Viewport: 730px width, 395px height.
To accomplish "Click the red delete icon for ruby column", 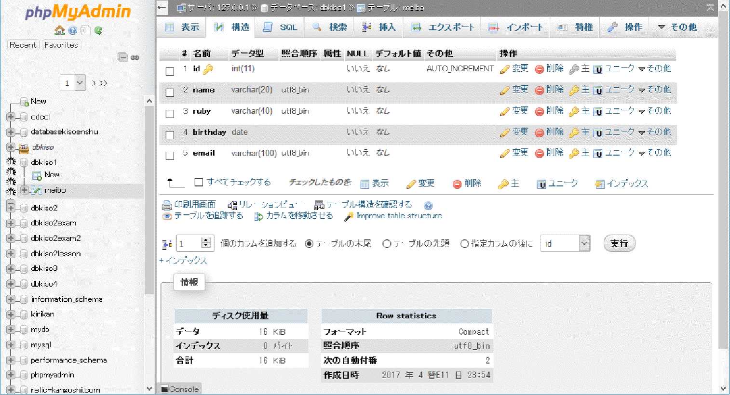I will [x=539, y=111].
